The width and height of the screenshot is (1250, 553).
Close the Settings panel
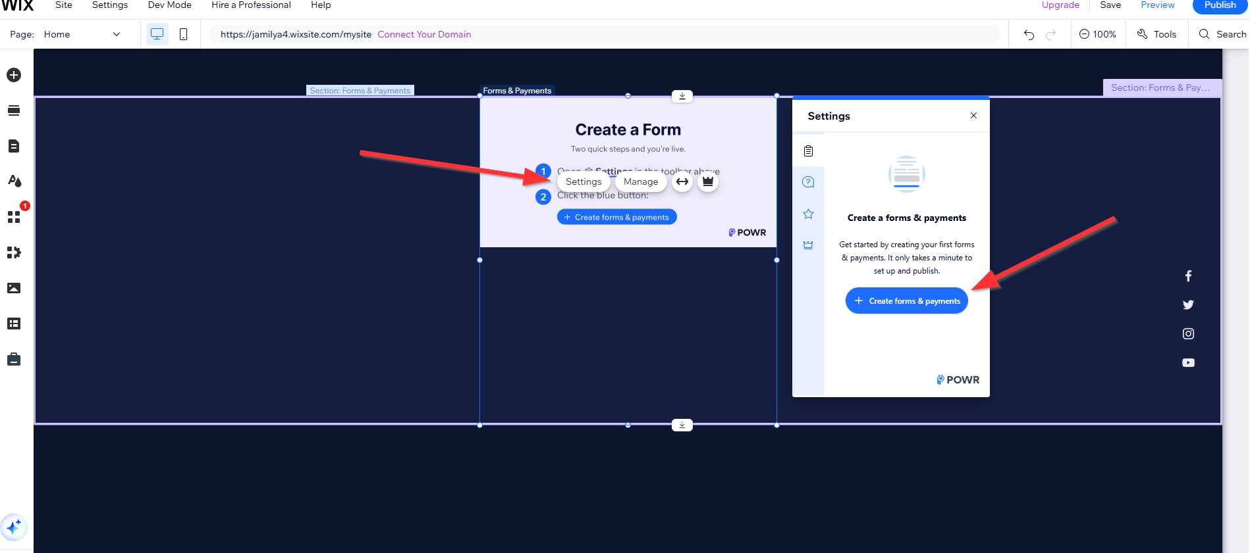(x=973, y=116)
